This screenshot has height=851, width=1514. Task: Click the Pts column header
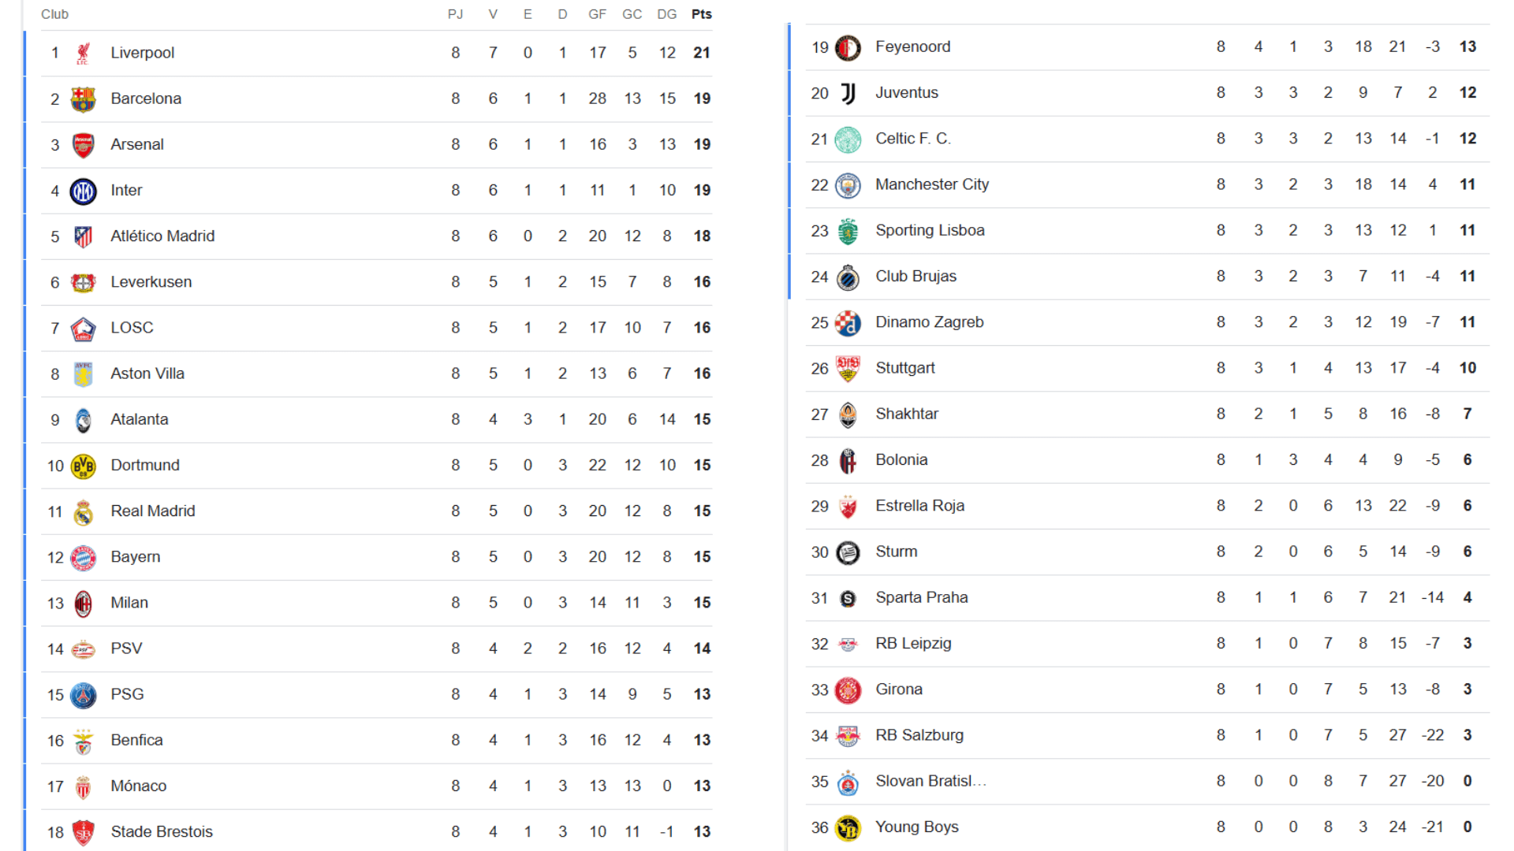(701, 14)
